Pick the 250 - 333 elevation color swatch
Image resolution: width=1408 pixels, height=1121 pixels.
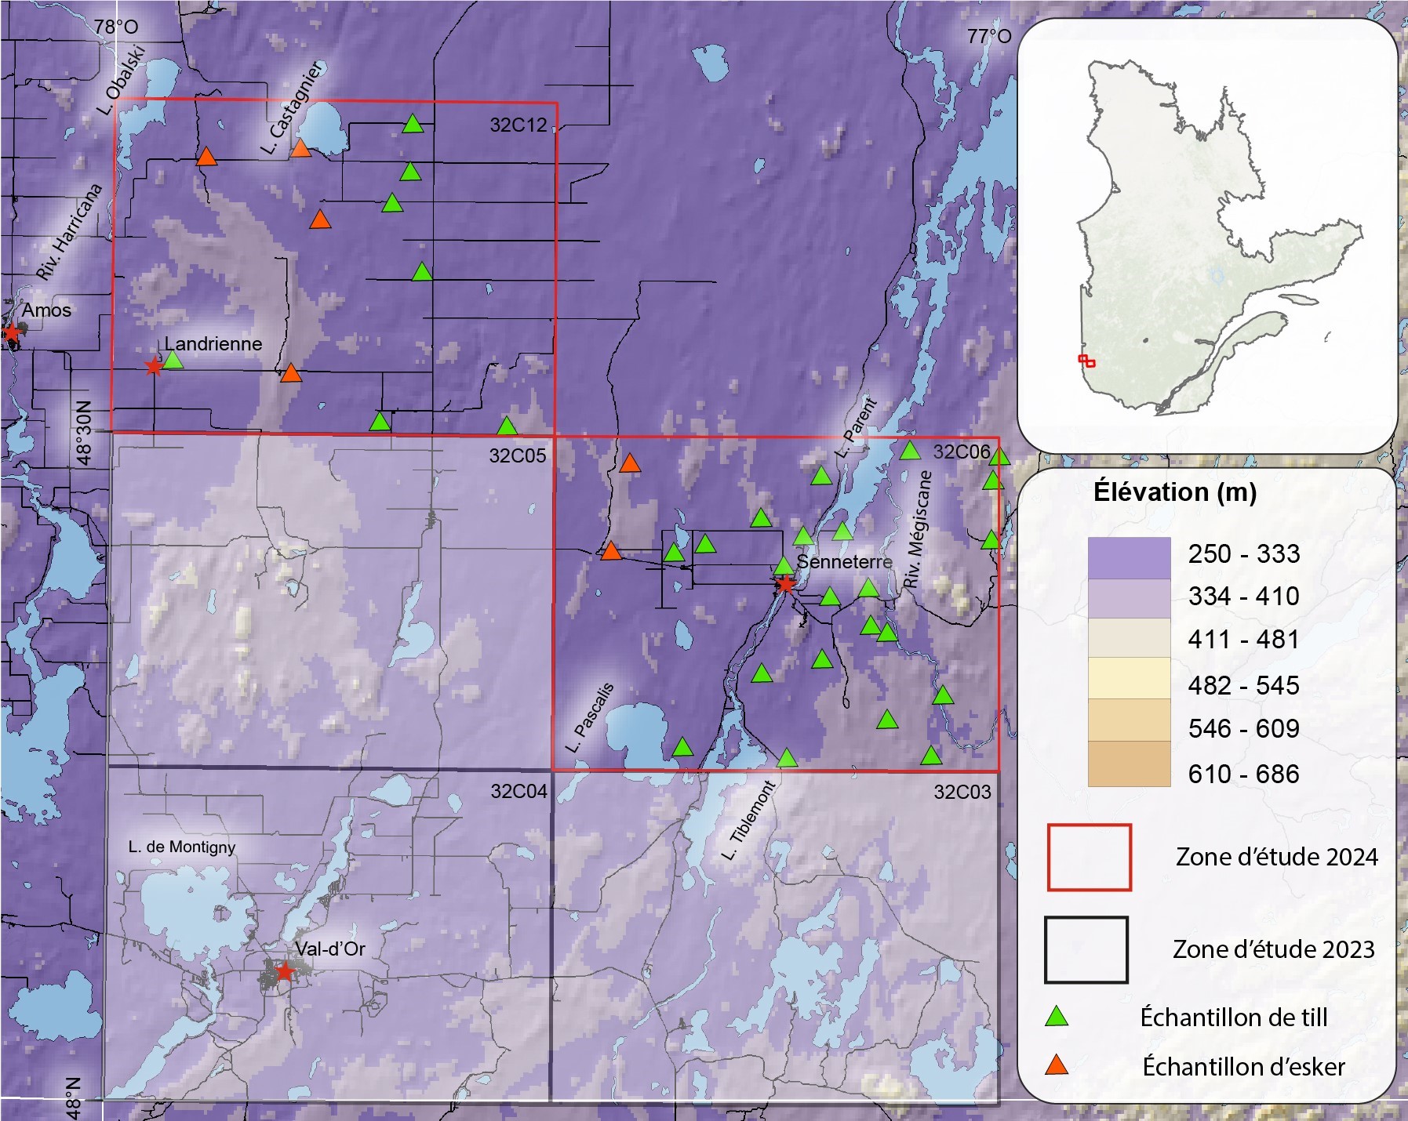point(1129,557)
